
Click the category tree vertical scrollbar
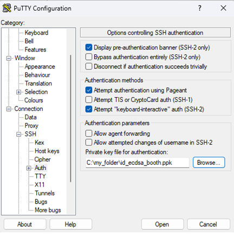click(x=70, y=118)
